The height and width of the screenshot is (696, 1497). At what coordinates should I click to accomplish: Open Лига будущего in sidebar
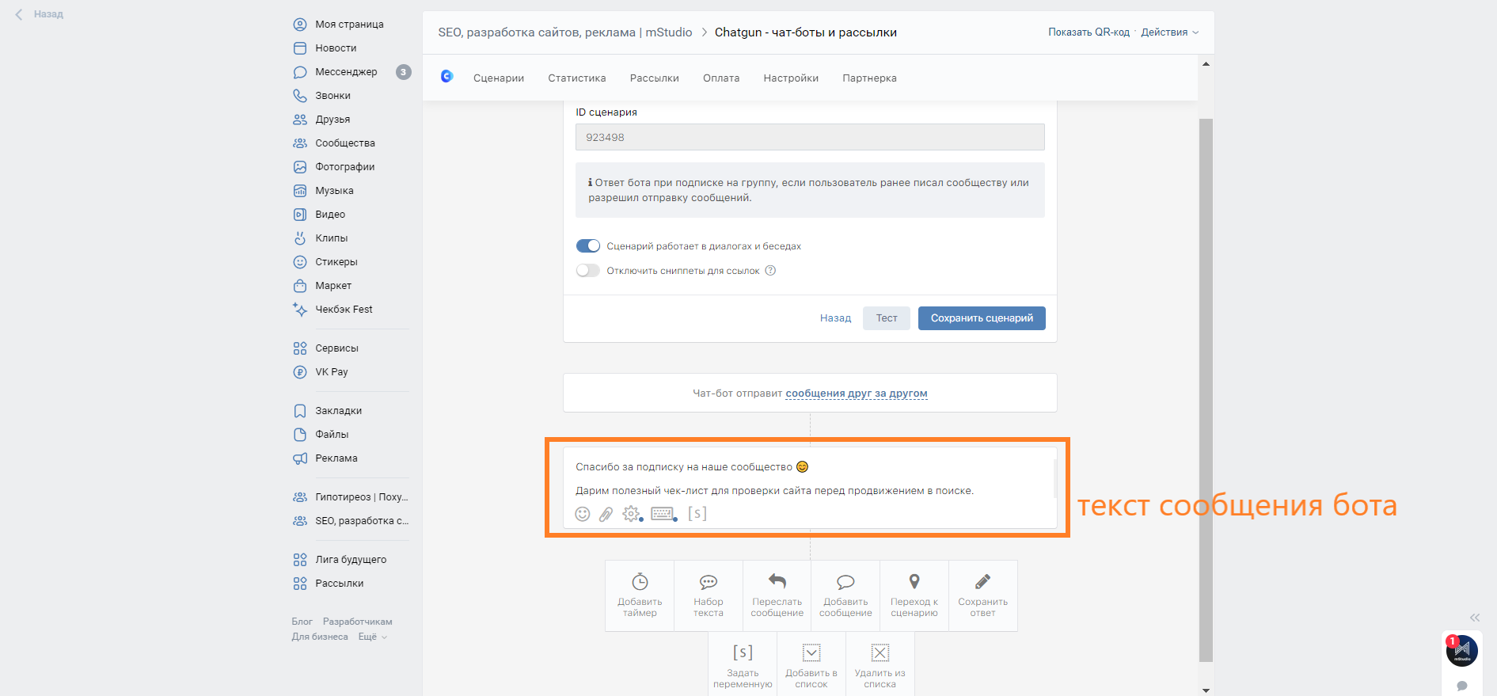click(350, 560)
